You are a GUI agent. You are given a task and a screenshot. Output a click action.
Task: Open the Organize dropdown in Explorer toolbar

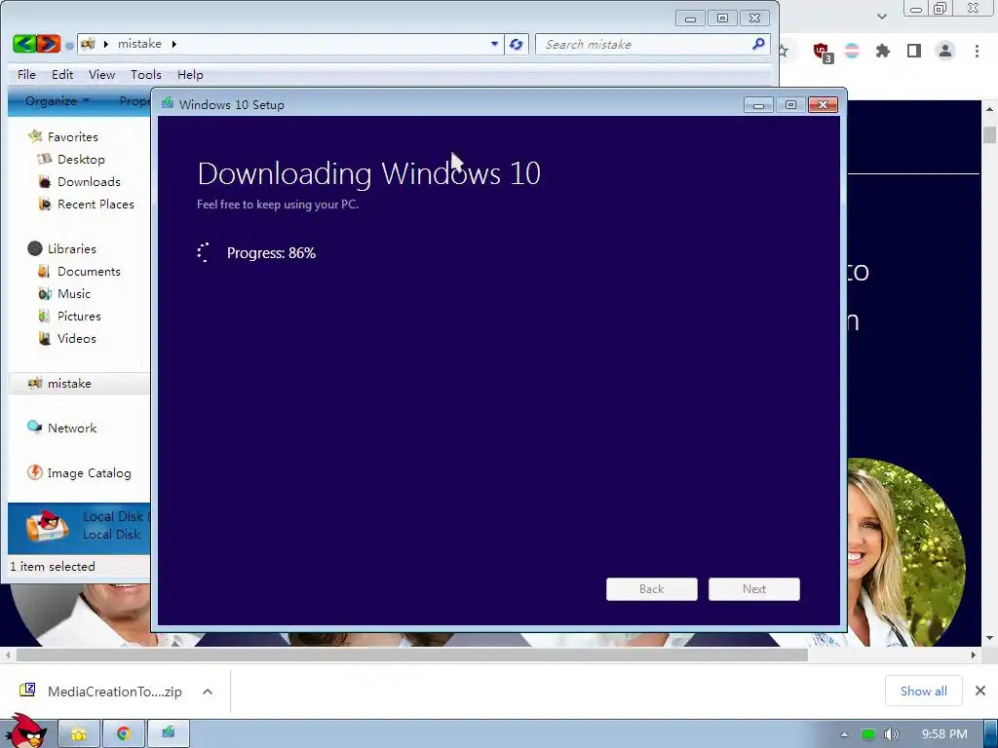[x=57, y=100]
